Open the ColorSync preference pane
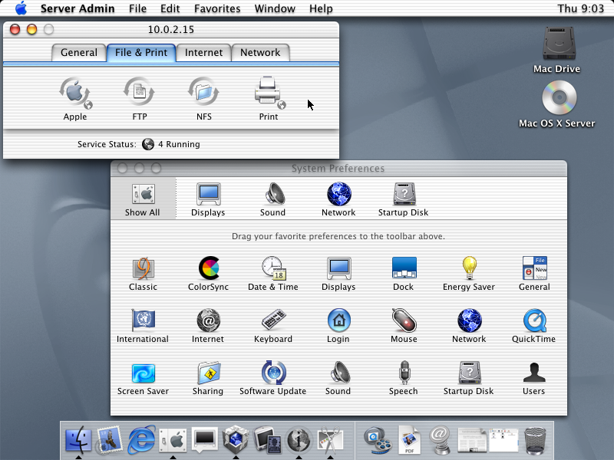Image resolution: width=614 pixels, height=460 pixels. (208, 274)
